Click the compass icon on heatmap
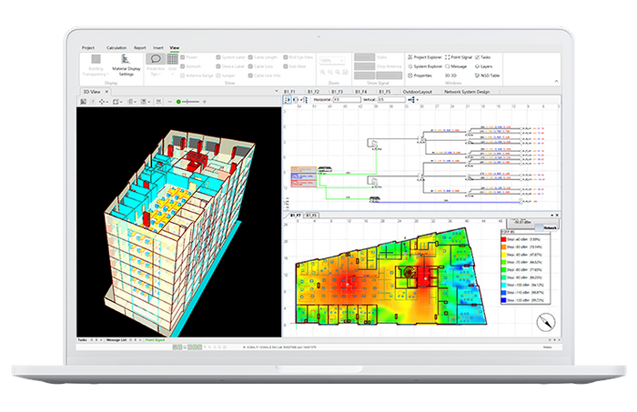 pyautogui.click(x=544, y=320)
